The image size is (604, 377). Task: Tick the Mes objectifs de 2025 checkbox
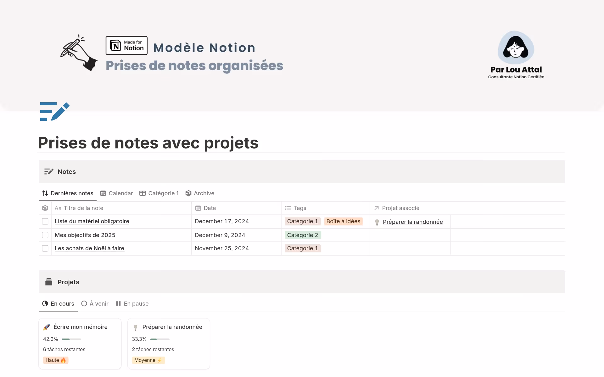(x=45, y=235)
